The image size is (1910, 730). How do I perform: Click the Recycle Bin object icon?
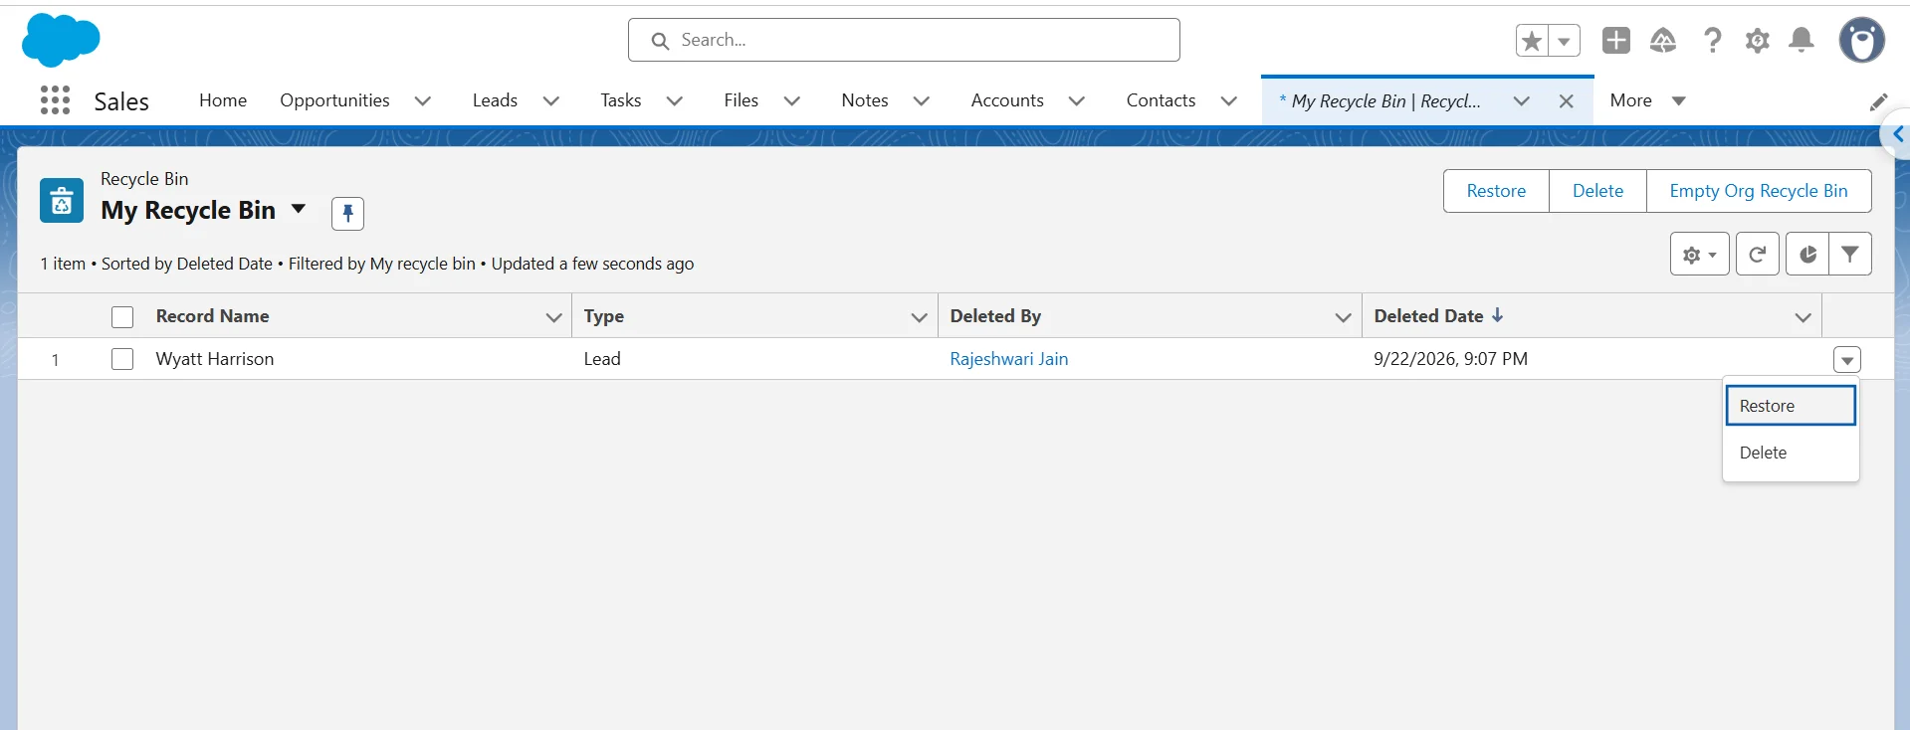click(x=62, y=200)
